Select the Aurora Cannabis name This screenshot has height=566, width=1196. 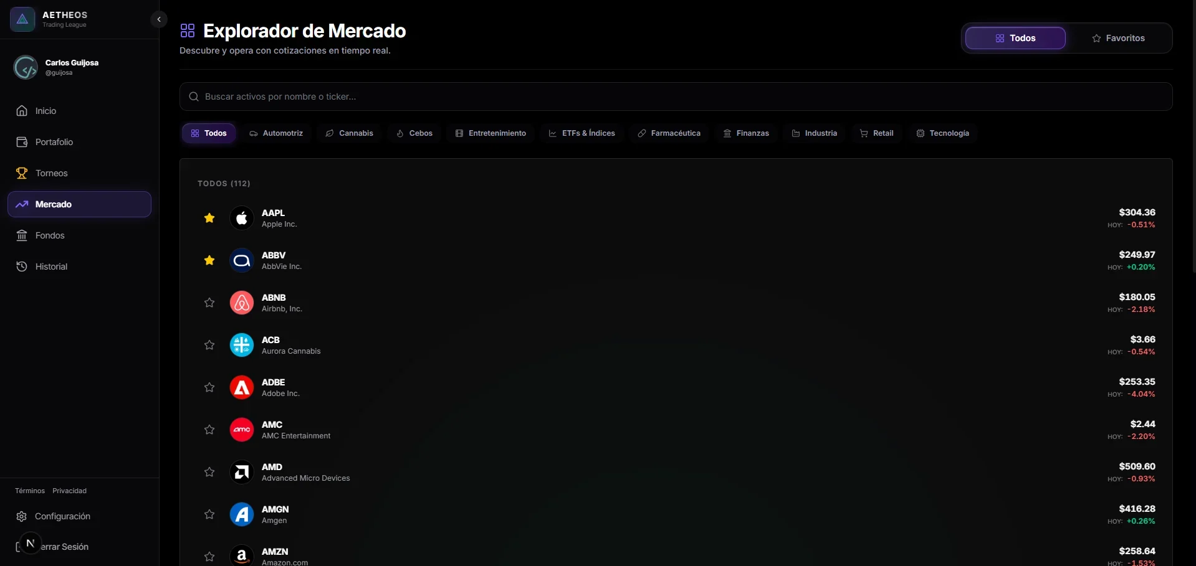(291, 351)
